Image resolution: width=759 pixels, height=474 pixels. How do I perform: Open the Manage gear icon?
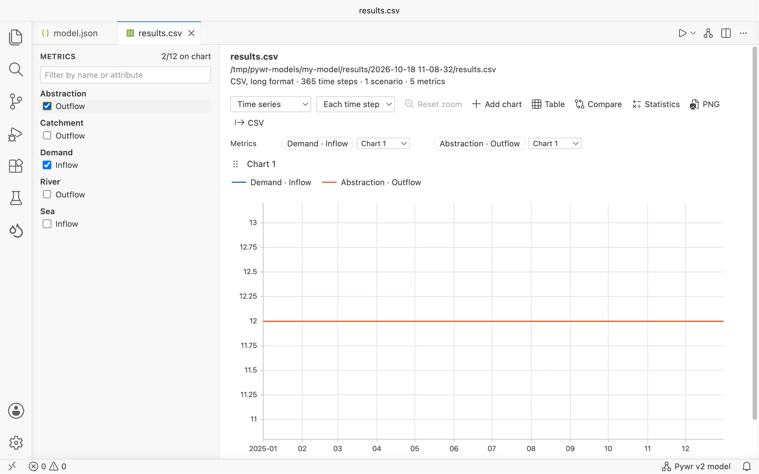[16, 443]
